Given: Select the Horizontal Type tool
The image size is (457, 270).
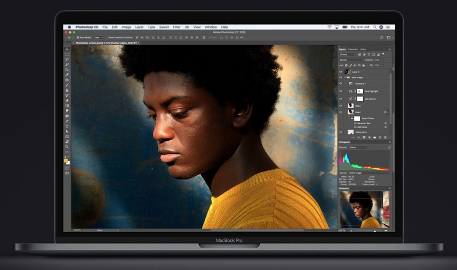Looking at the screenshot, I should click(67, 126).
